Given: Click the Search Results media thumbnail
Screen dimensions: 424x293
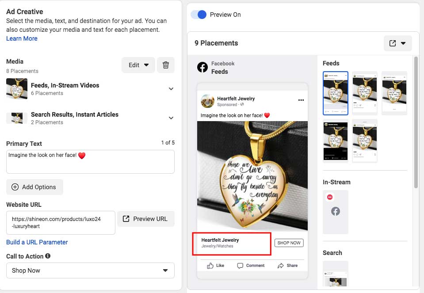Looking at the screenshot, I should pos(17,118).
